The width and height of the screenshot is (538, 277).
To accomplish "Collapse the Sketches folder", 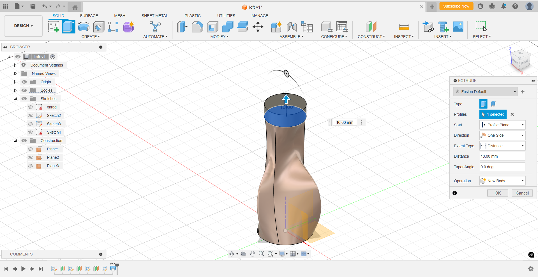I will (x=15, y=99).
